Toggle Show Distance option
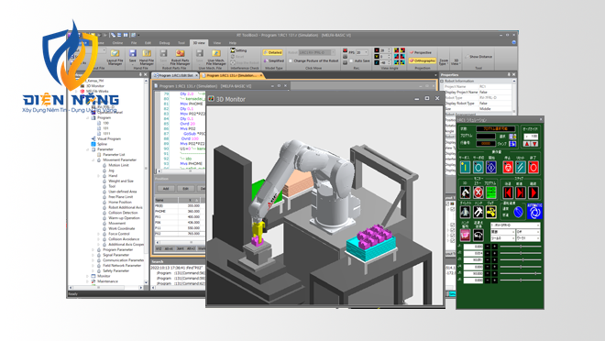Image resolution: width=605 pixels, height=341 pixels. click(478, 57)
